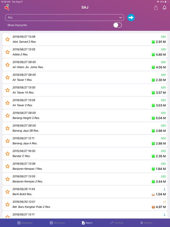Toggle the Show Favourite switch
This screenshot has height=227, width=170.
(x=117, y=25)
